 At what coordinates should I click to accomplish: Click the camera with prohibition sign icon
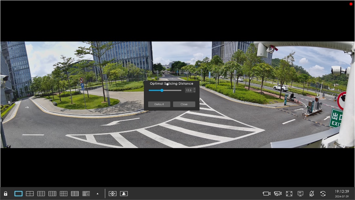pyautogui.click(x=278, y=194)
